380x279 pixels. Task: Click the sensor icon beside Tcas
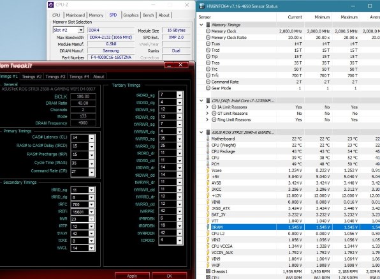[x=208, y=43]
